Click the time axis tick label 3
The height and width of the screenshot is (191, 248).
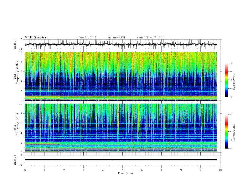(83, 170)
